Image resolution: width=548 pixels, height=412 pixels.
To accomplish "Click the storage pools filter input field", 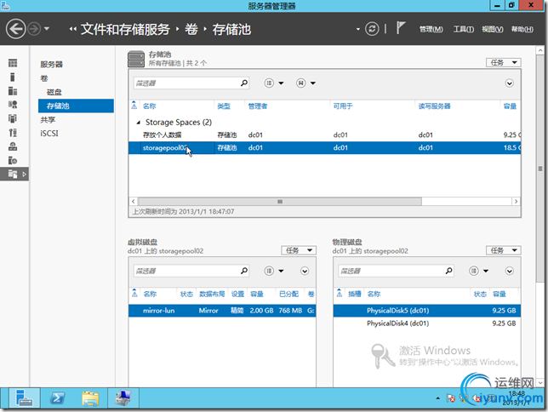I will [186, 83].
